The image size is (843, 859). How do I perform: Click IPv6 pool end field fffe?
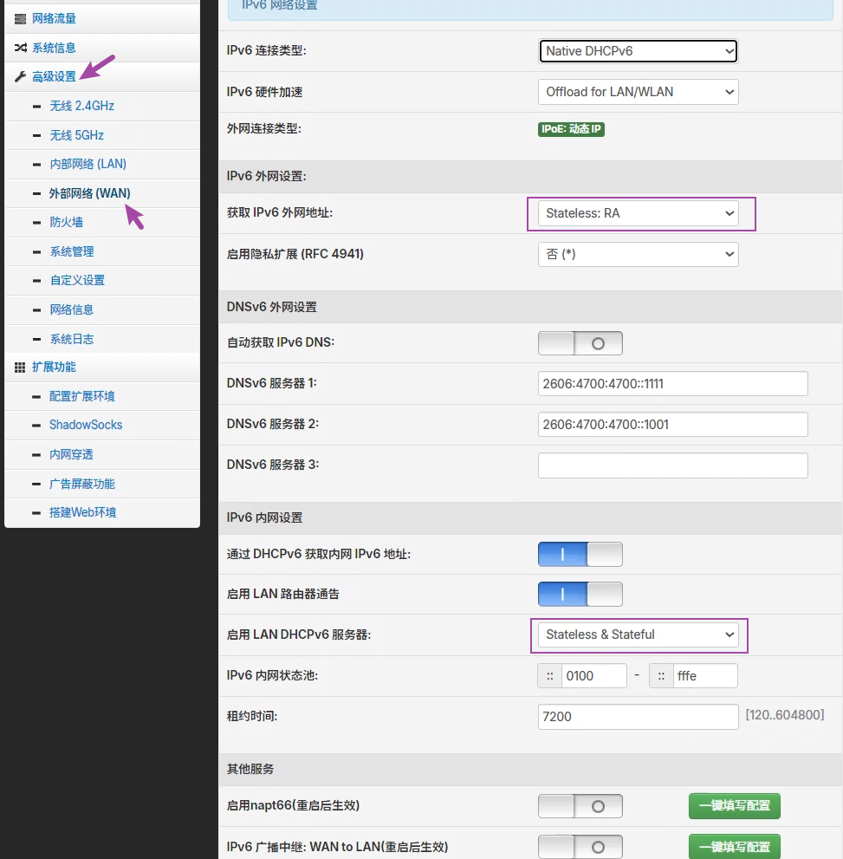[x=705, y=676]
